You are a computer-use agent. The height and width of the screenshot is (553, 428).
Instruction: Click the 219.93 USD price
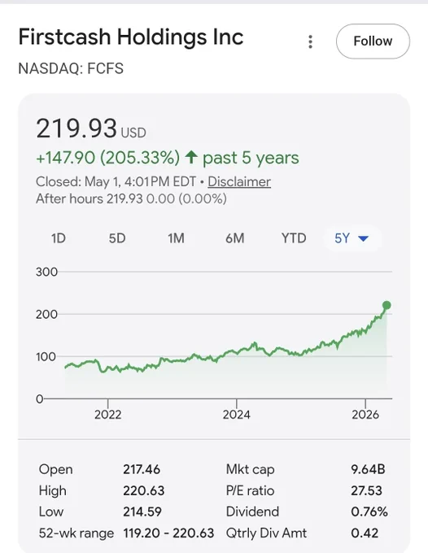(90, 128)
